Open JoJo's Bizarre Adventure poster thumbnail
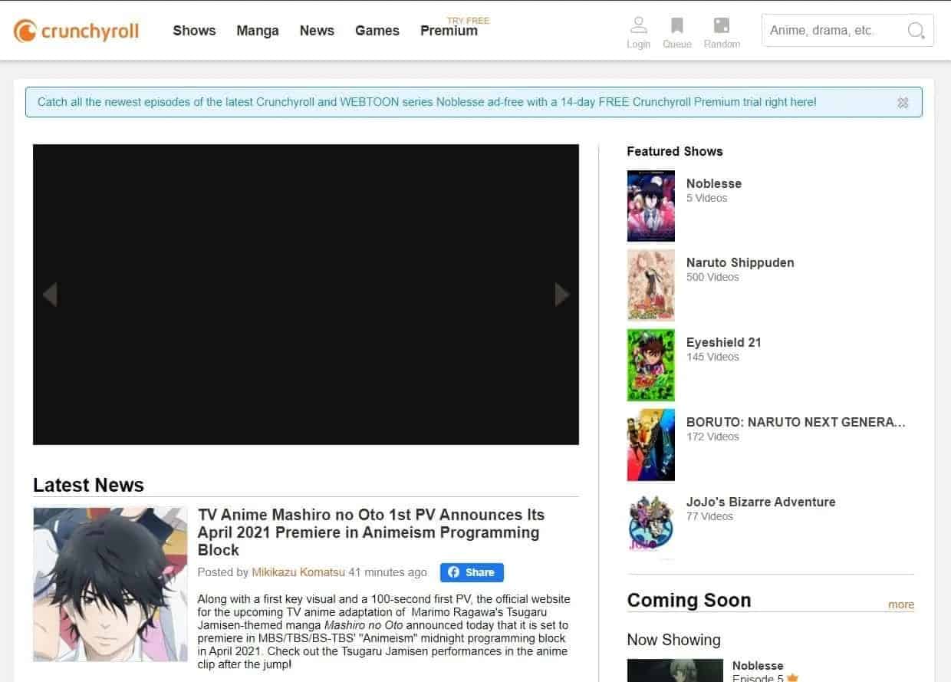Screen dimensions: 951x682 [x=651, y=525]
